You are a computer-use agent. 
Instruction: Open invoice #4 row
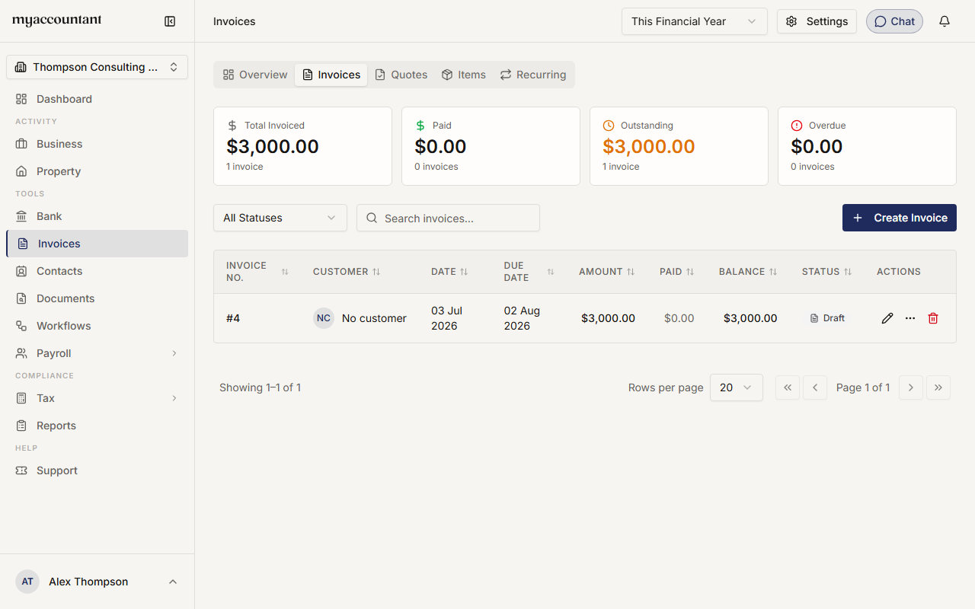pos(585,318)
